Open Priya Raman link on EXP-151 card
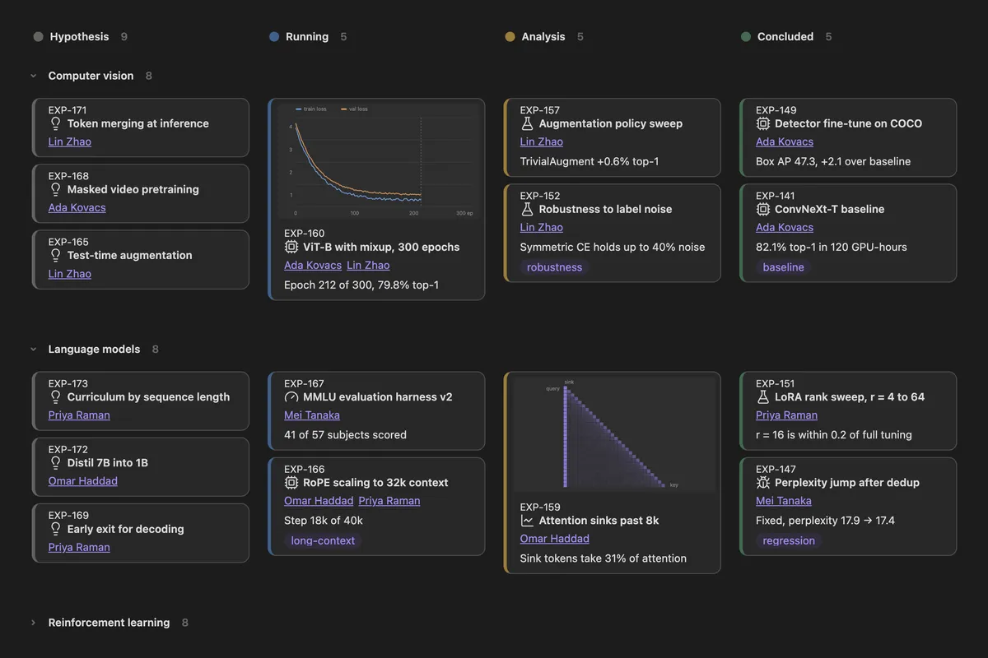The width and height of the screenshot is (988, 658). 787,415
